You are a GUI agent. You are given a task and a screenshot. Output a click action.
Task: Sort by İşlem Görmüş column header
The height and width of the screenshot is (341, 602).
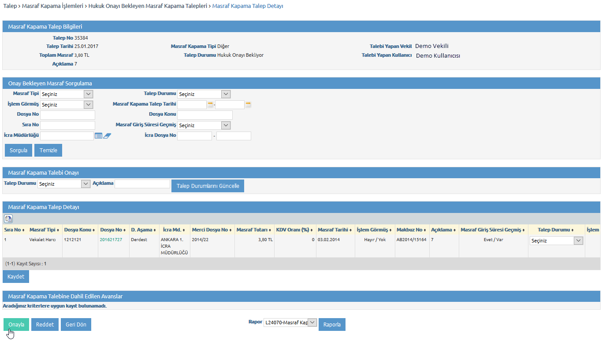pyautogui.click(x=374, y=230)
